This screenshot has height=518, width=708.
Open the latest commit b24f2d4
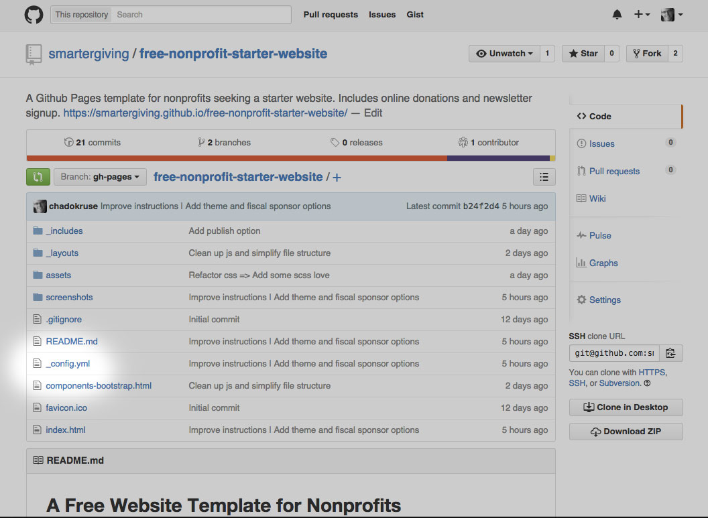tap(481, 206)
